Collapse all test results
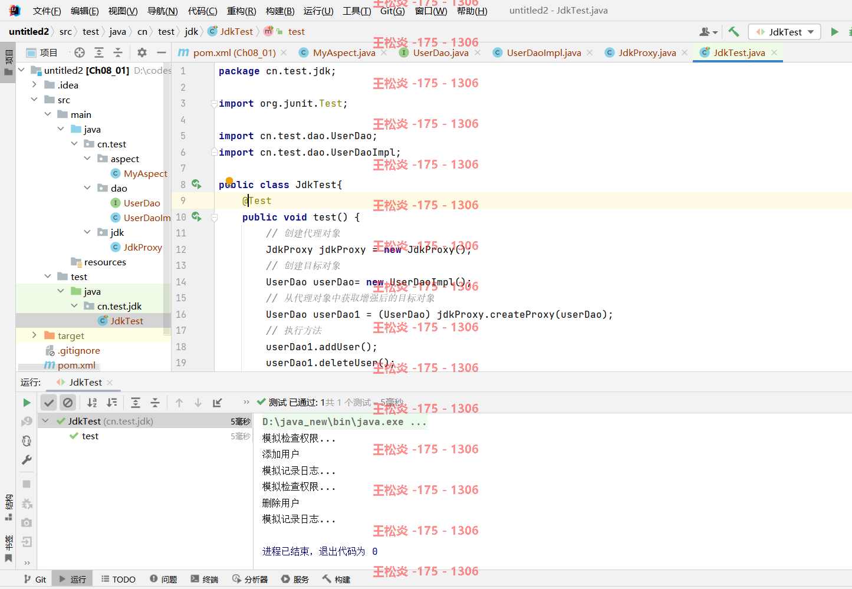Screen dimensions: 852x589 pyautogui.click(x=155, y=403)
